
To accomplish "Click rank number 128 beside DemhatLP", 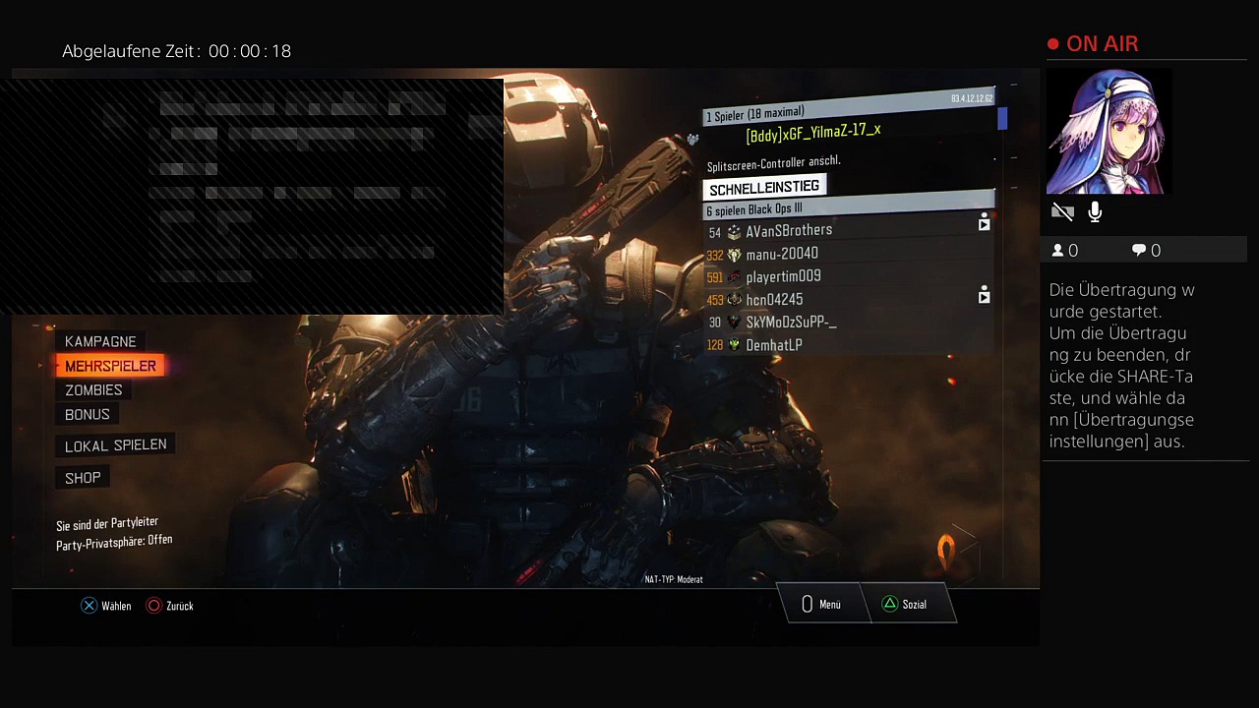I will (x=715, y=346).
